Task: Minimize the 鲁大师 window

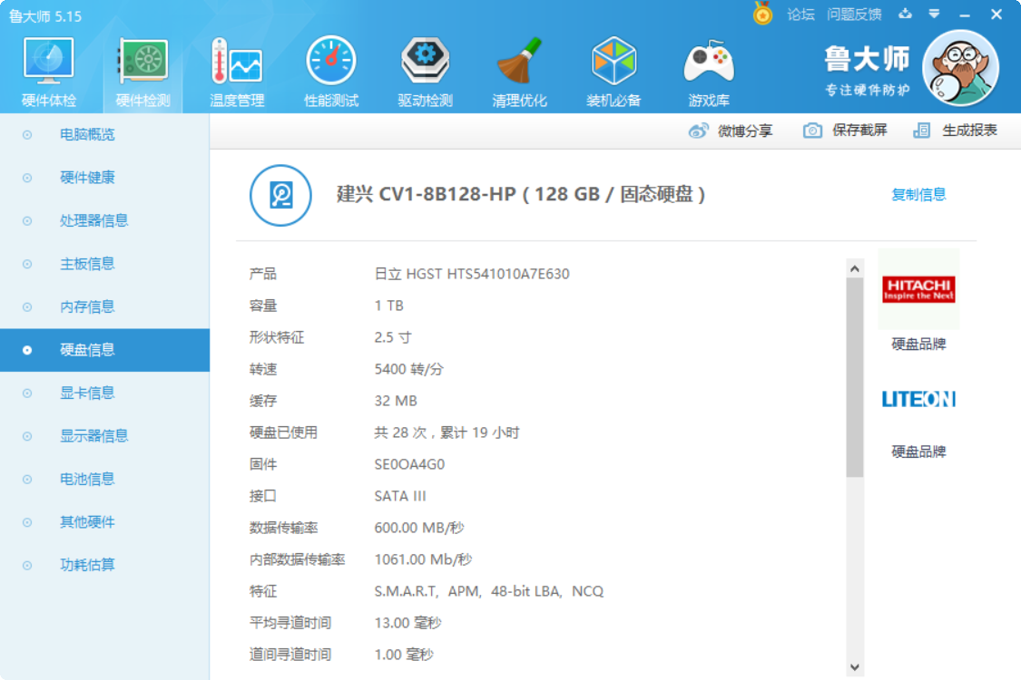Action: 965,15
